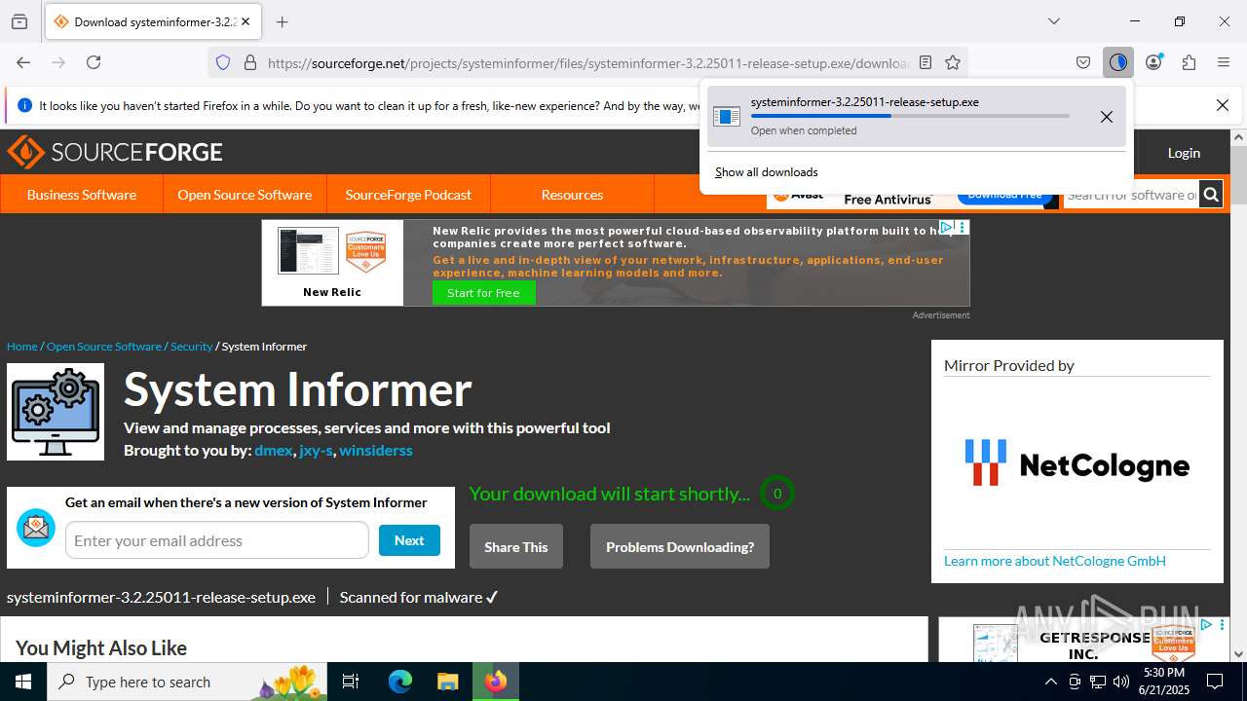Click the Share This button
This screenshot has height=701, width=1247.
click(516, 546)
